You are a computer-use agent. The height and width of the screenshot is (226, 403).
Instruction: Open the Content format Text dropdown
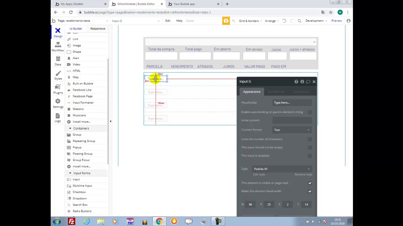click(x=292, y=130)
